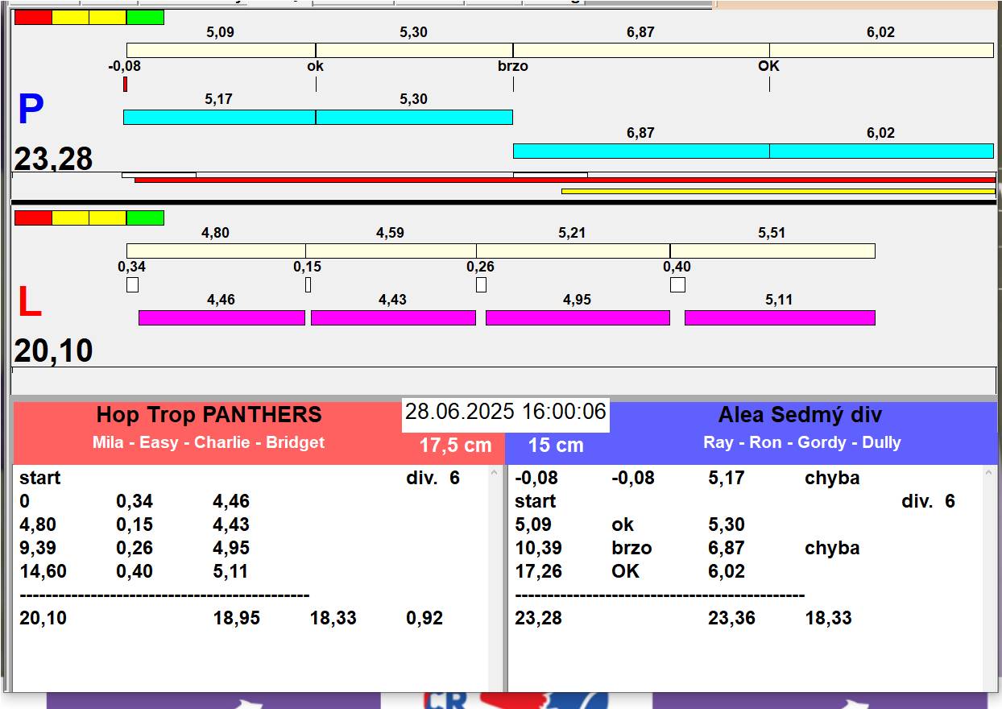
Task: Click the red L lane letter
Action: point(29,303)
